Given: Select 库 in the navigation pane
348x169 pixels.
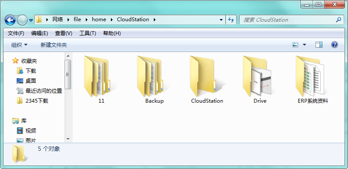Looking at the screenshot, I should coord(24,121).
